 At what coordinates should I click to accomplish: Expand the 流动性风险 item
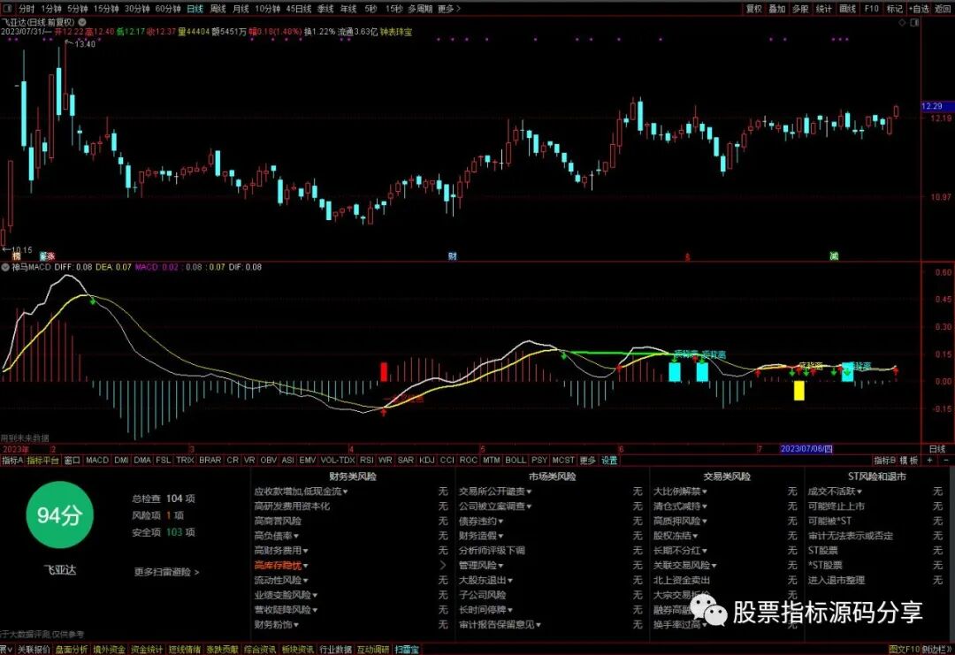[x=281, y=580]
